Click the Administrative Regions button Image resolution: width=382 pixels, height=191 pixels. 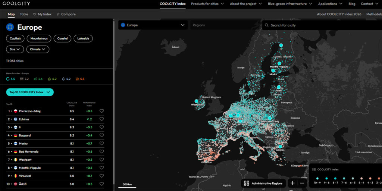tap(264, 183)
